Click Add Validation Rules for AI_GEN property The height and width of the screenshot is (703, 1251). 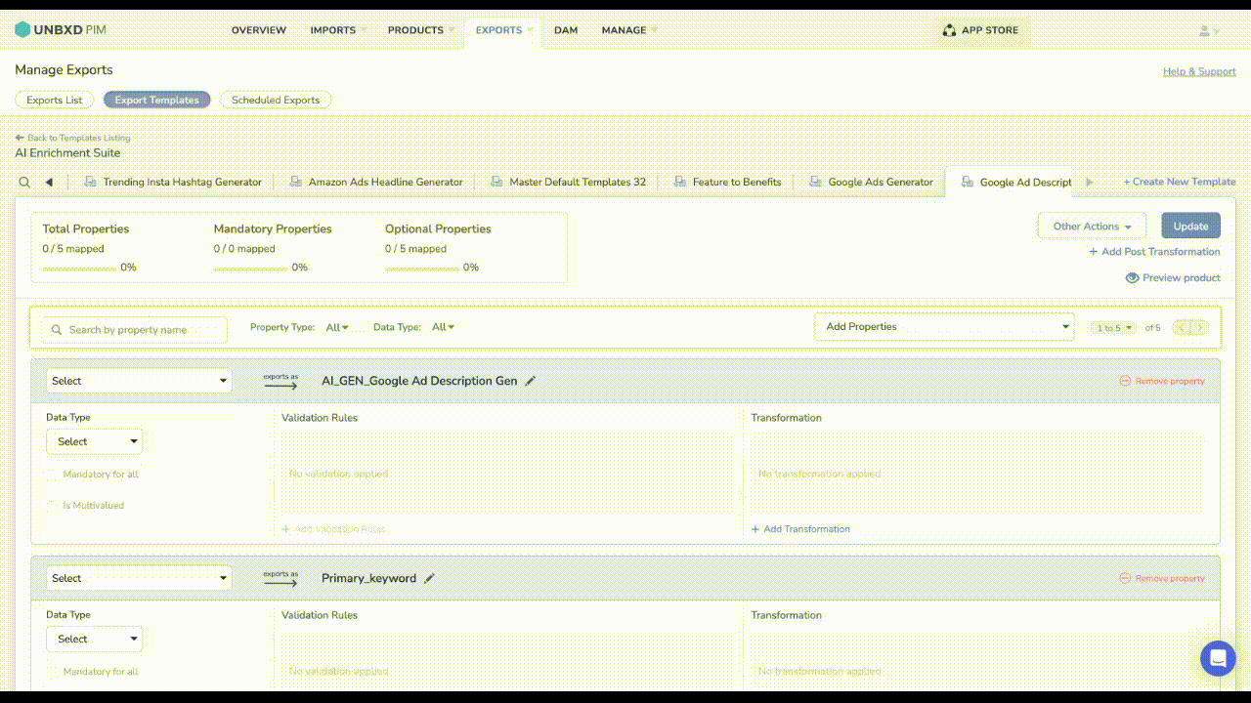[x=333, y=529]
